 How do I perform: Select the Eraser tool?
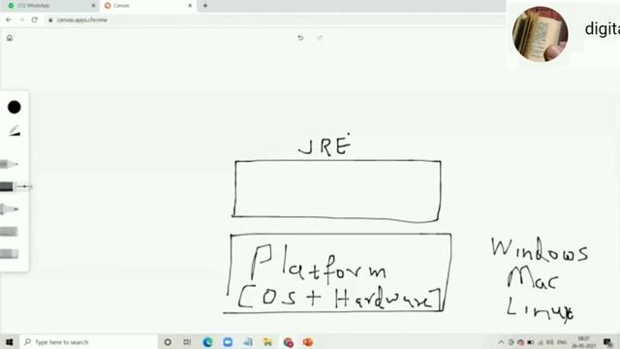click(9, 254)
